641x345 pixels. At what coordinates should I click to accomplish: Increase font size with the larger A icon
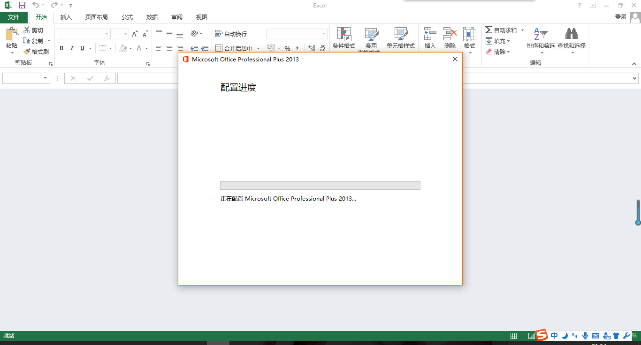pyautogui.click(x=135, y=34)
